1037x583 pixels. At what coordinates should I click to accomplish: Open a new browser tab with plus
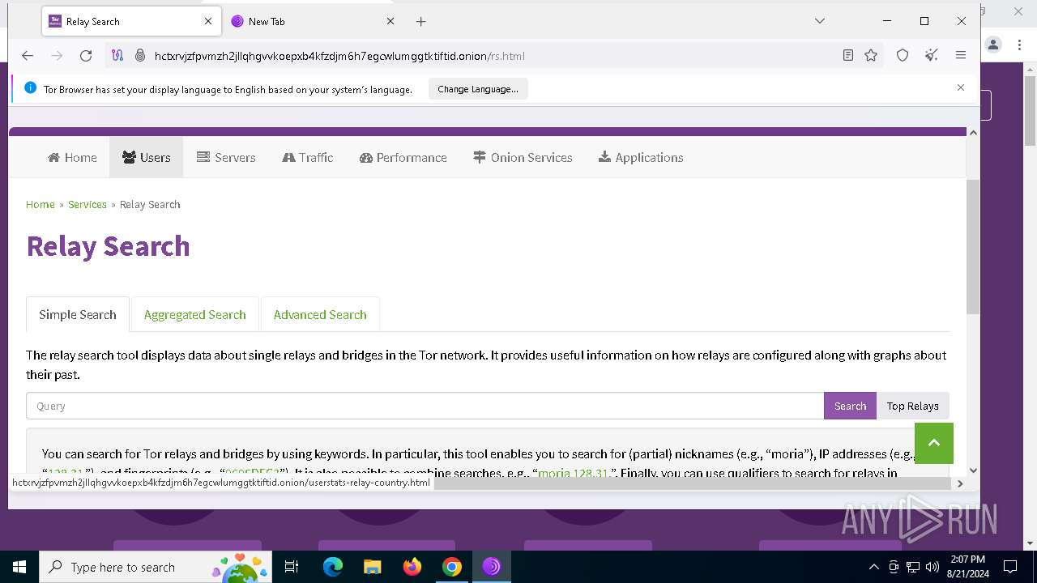pos(420,22)
